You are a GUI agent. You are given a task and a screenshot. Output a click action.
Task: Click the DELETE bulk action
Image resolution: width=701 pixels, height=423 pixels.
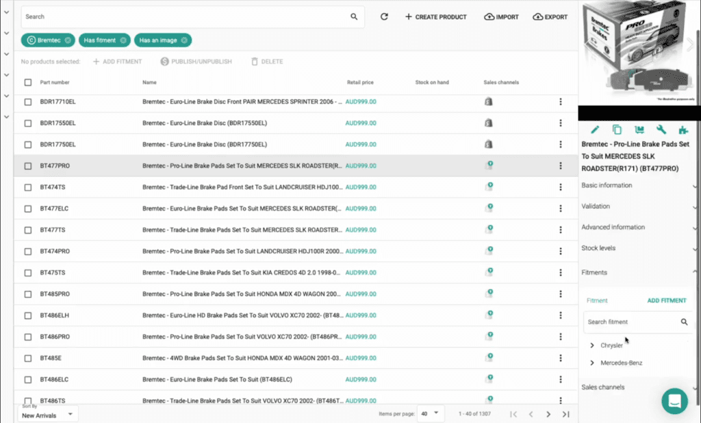point(267,62)
